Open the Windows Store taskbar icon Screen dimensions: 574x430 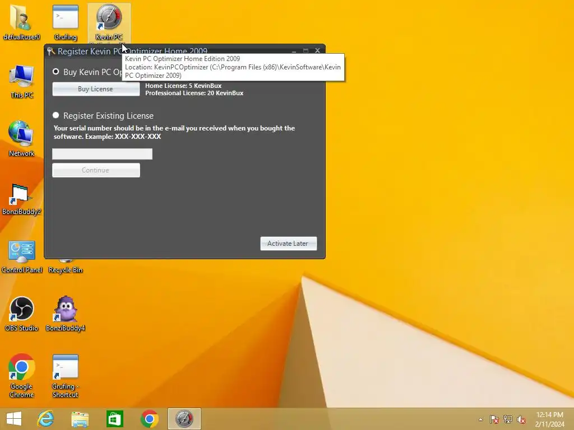pyautogui.click(x=114, y=419)
